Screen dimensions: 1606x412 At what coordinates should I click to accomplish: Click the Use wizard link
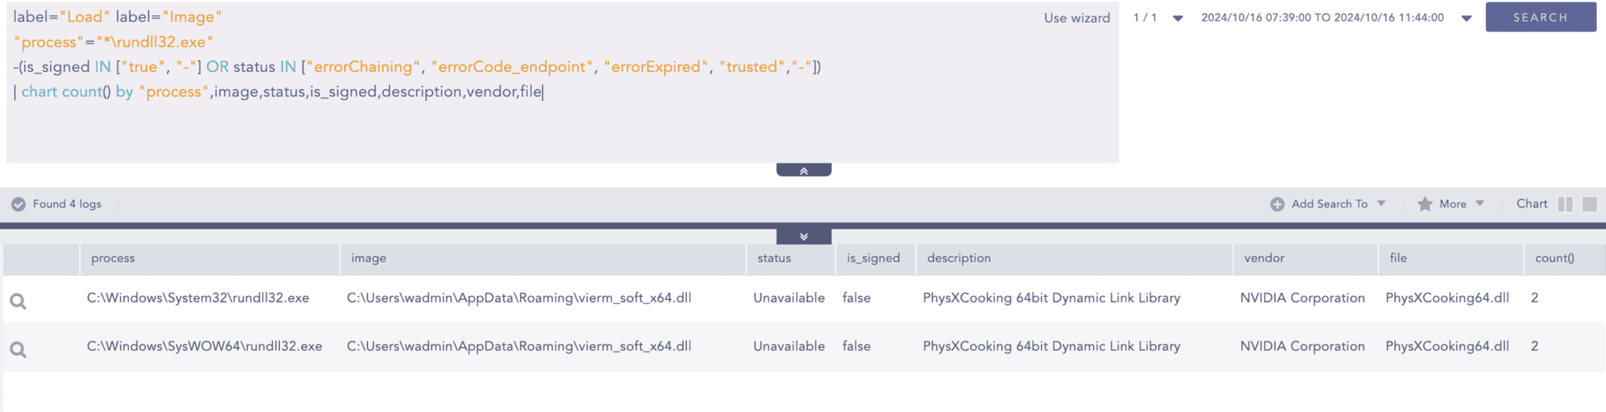(1077, 18)
